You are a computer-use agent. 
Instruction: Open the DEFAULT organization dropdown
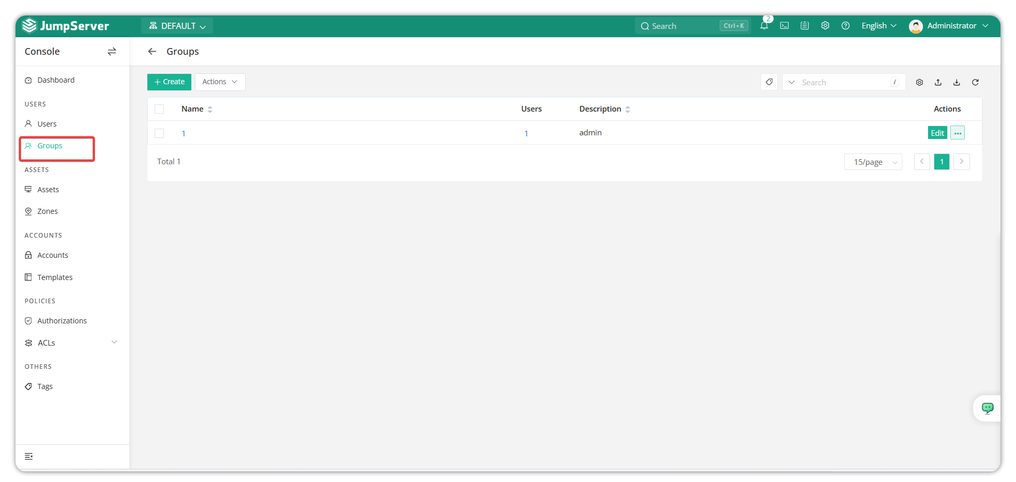[x=177, y=26]
